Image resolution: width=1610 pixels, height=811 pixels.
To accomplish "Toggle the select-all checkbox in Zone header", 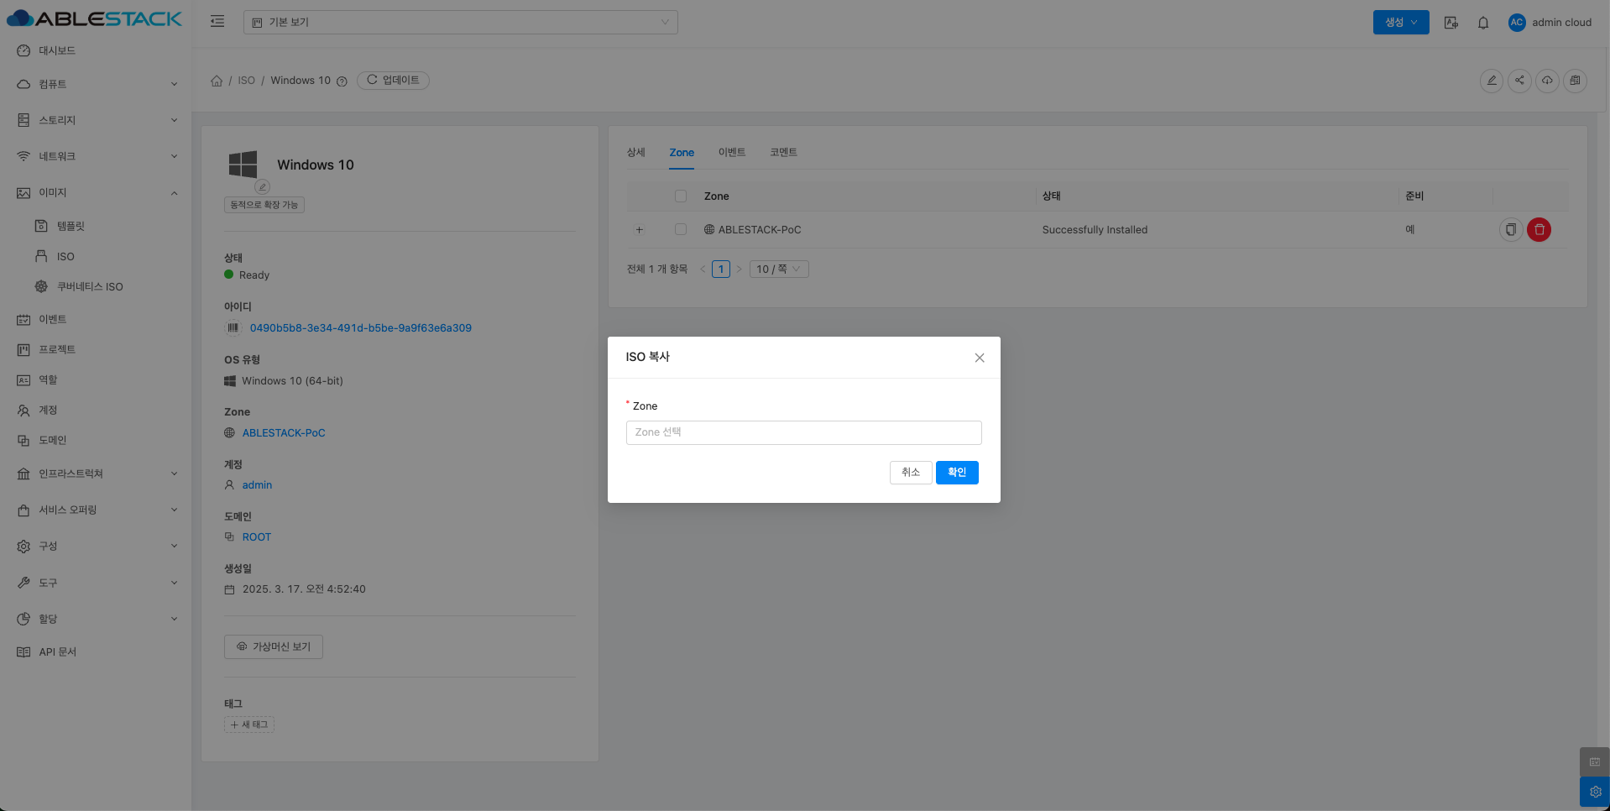I will (681, 196).
